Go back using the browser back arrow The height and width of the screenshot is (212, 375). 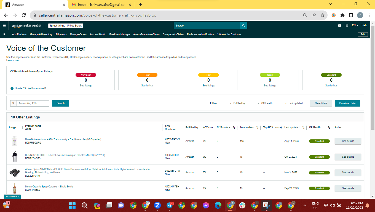(6, 15)
